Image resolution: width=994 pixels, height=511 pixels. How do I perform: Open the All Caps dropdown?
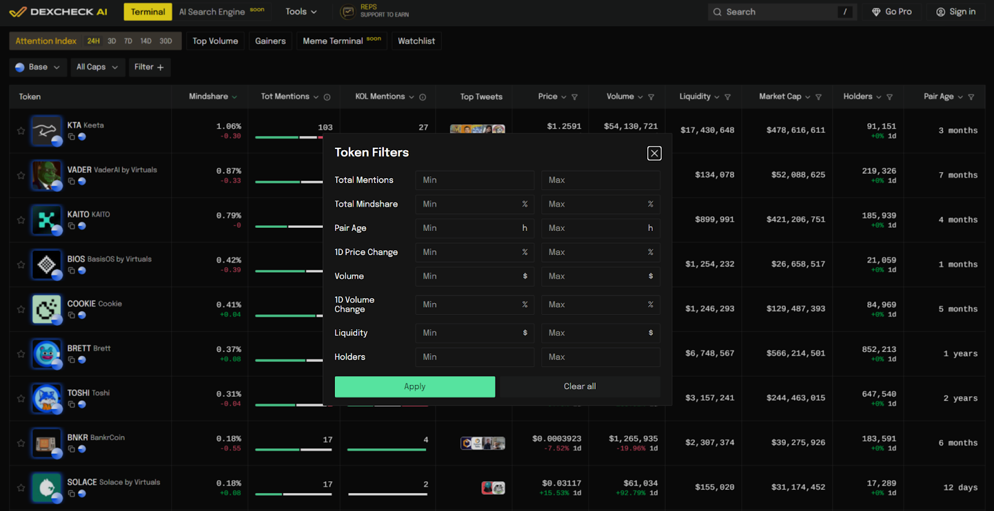pos(96,67)
